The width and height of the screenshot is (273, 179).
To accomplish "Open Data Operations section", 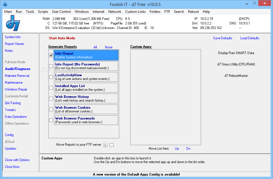I will tap(16, 117).
